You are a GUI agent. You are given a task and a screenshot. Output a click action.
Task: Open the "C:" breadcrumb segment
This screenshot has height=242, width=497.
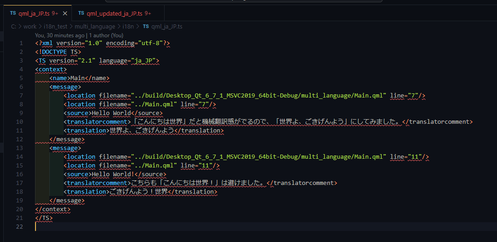click(14, 26)
